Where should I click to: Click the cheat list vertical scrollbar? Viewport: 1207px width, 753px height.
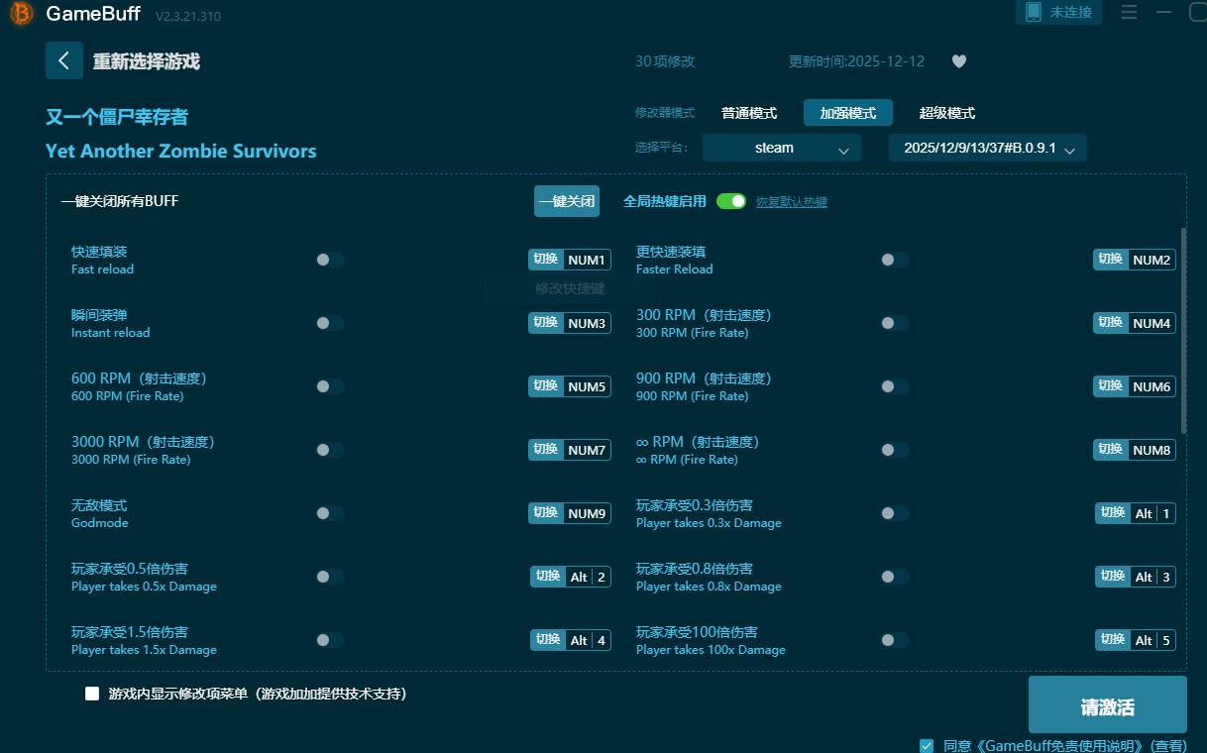pos(1182,331)
